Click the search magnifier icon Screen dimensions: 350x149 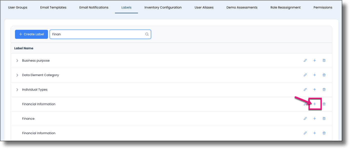click(x=147, y=34)
